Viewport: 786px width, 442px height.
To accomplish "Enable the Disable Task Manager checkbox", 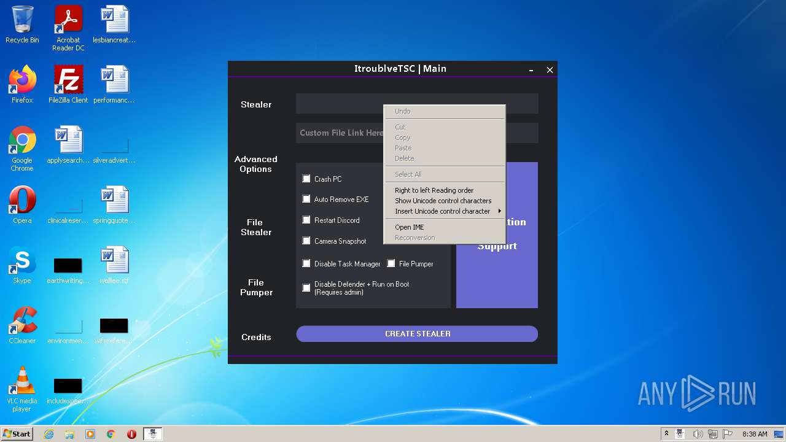I will point(306,263).
